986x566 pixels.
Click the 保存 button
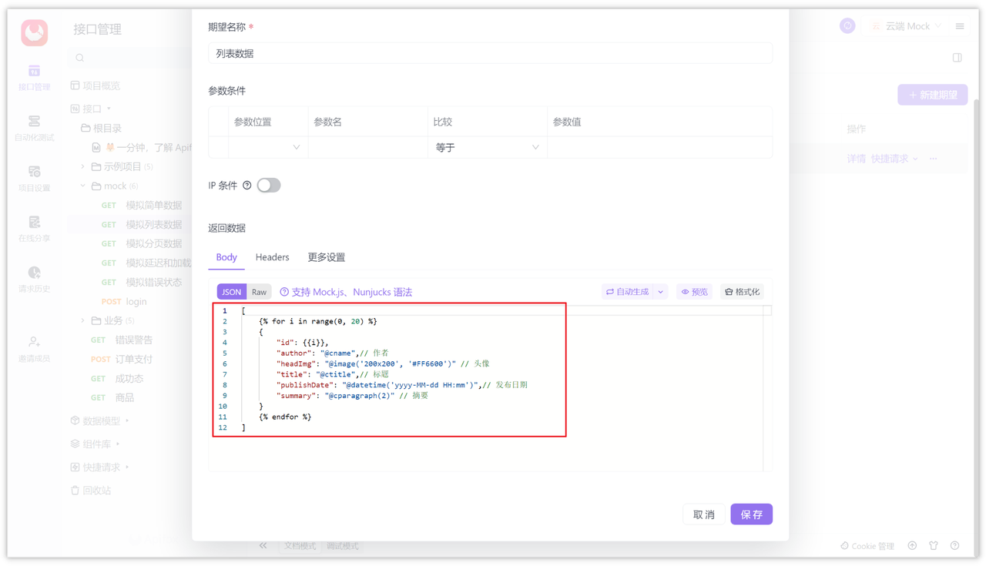pyautogui.click(x=751, y=514)
